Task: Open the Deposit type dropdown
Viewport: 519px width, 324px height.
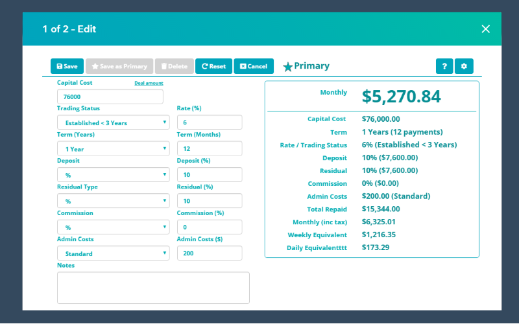Action: 114,175
